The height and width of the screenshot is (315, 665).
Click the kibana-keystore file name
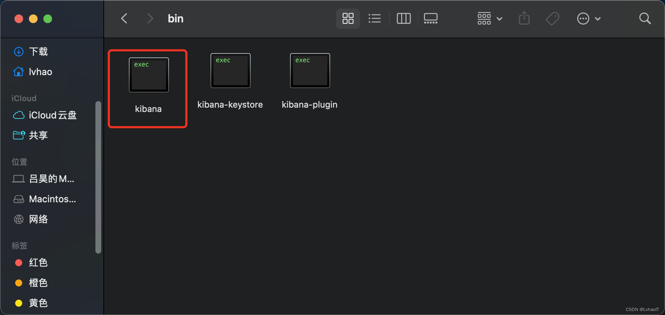(230, 105)
